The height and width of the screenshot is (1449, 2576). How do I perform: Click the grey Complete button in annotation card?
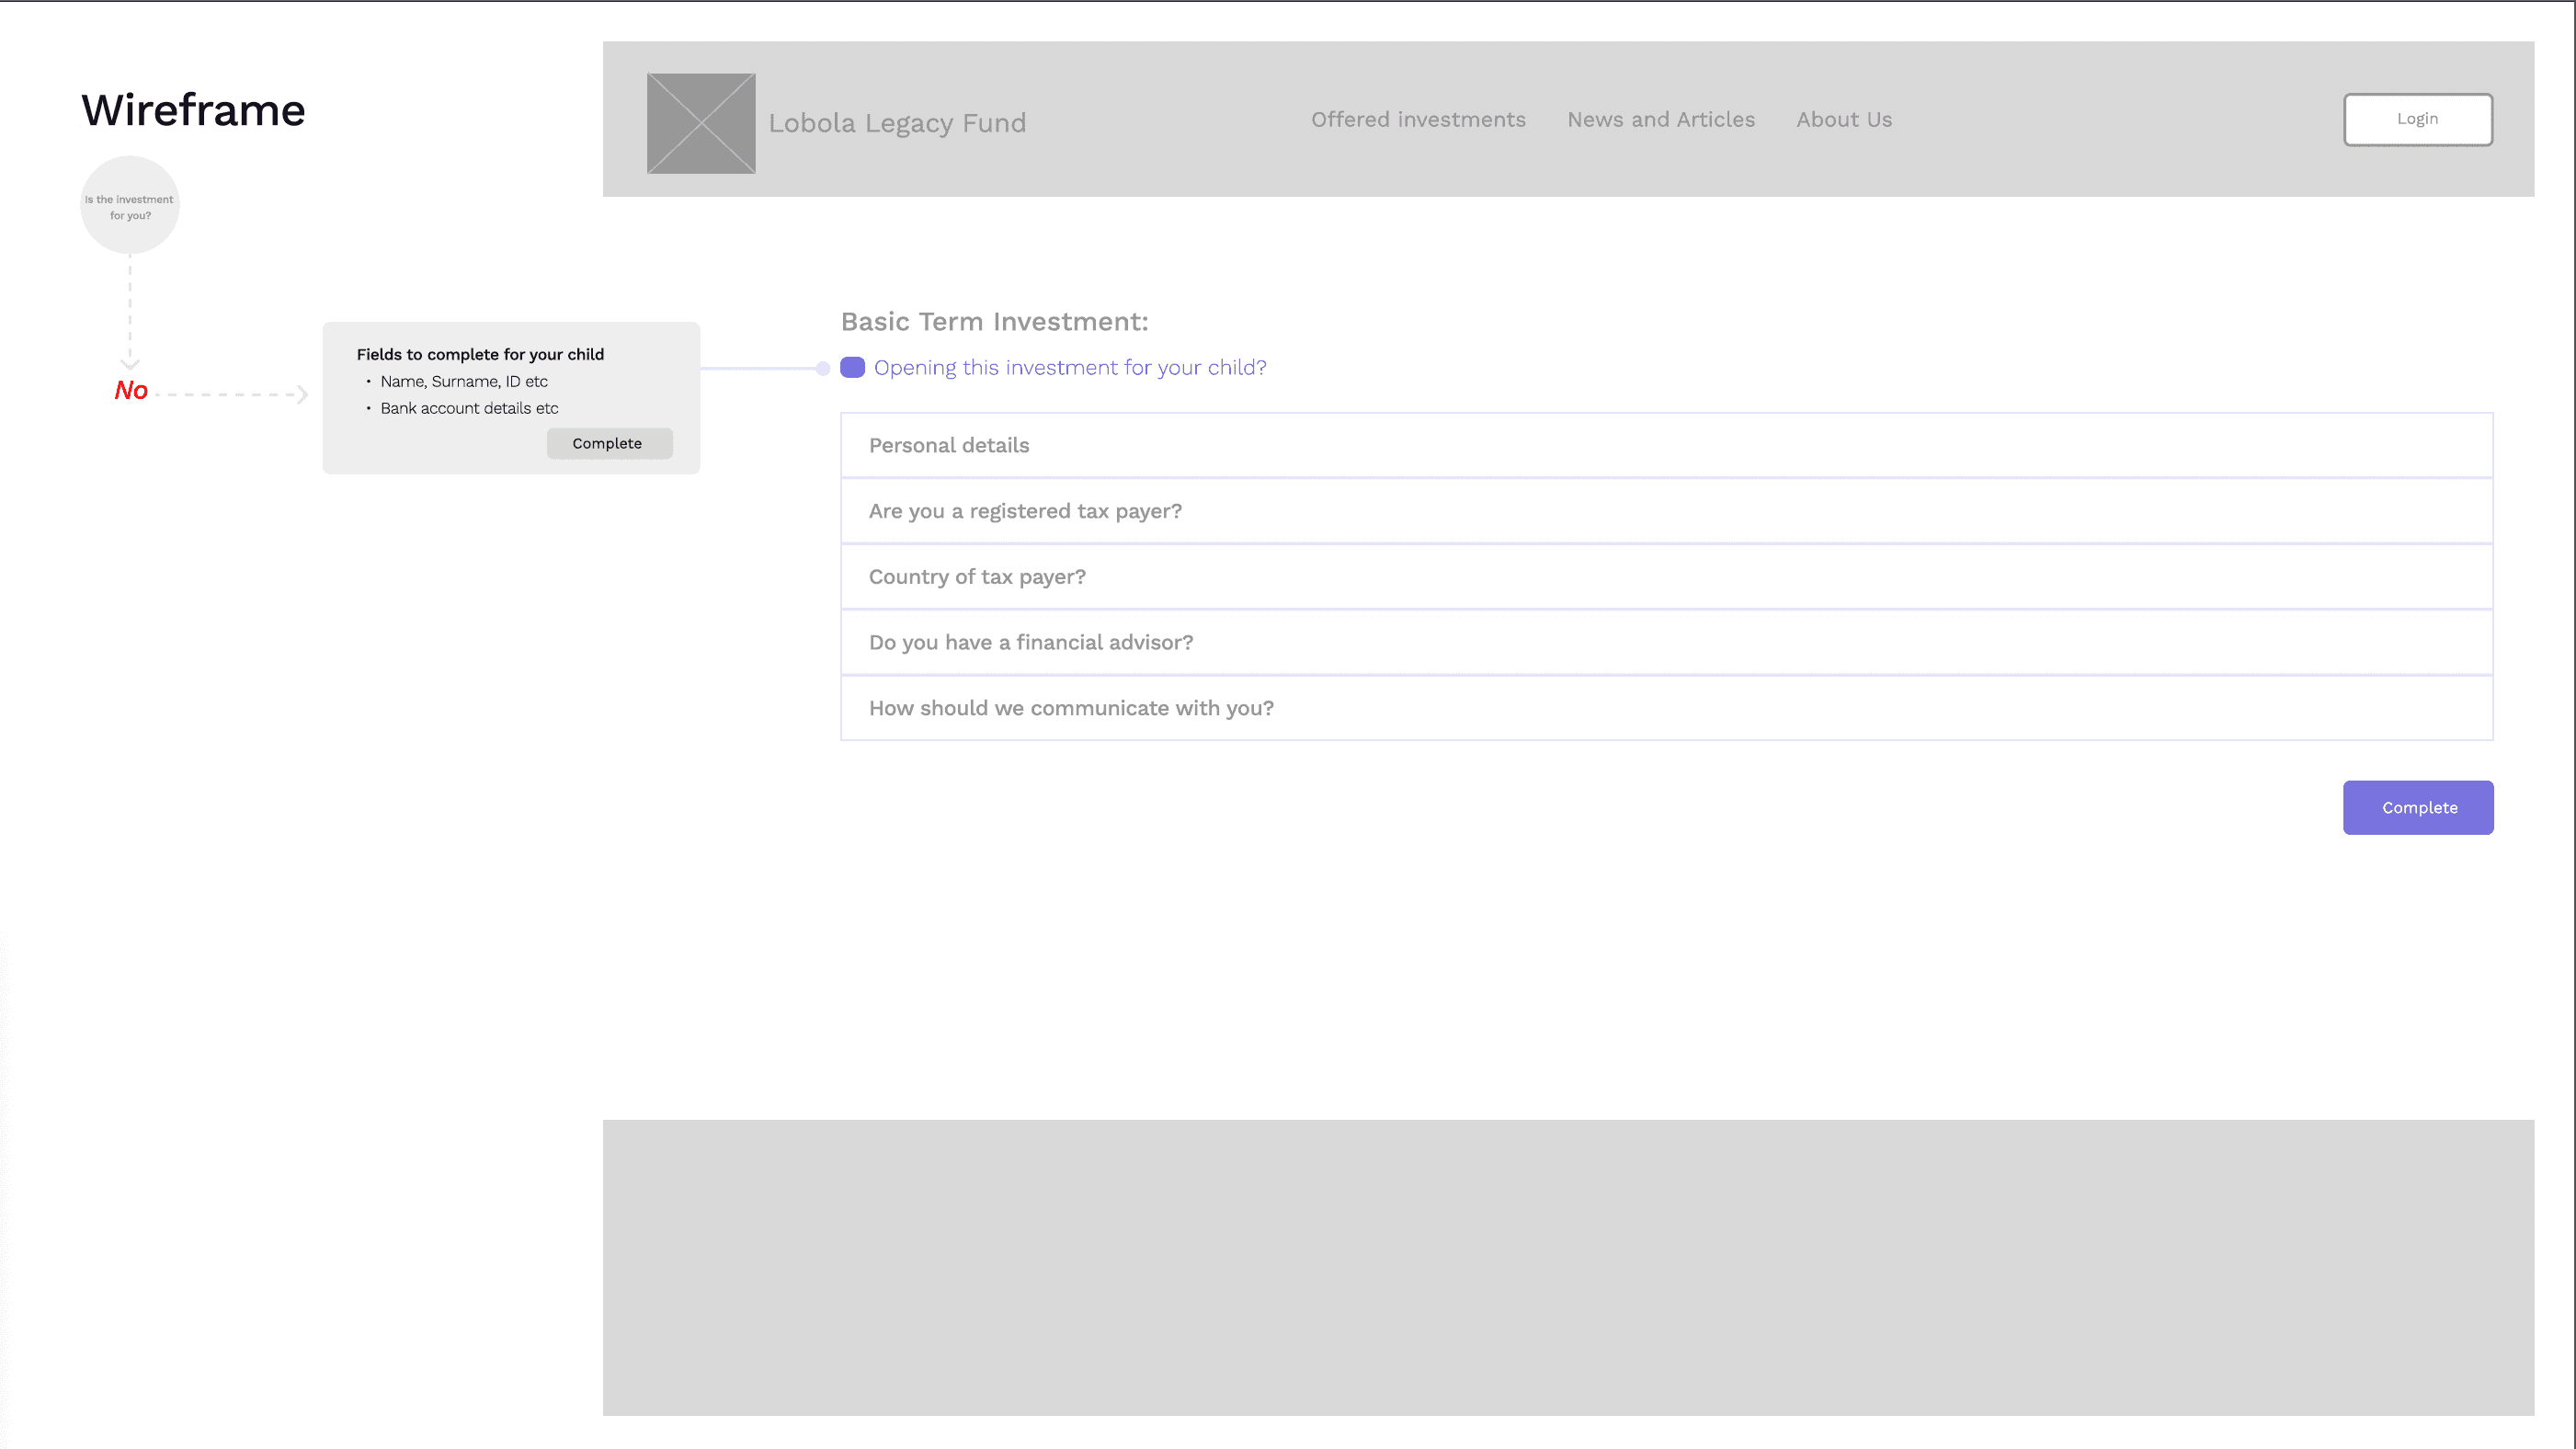pos(608,443)
